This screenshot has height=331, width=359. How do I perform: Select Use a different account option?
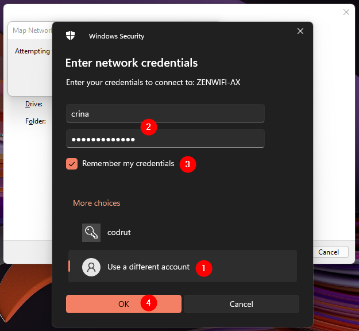click(183, 266)
